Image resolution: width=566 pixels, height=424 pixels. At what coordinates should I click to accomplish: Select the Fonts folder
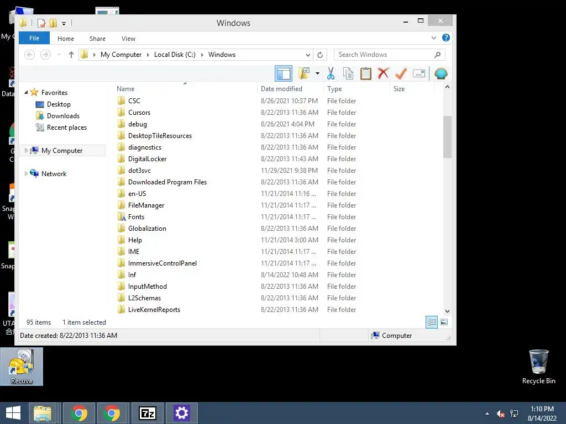pyautogui.click(x=136, y=216)
